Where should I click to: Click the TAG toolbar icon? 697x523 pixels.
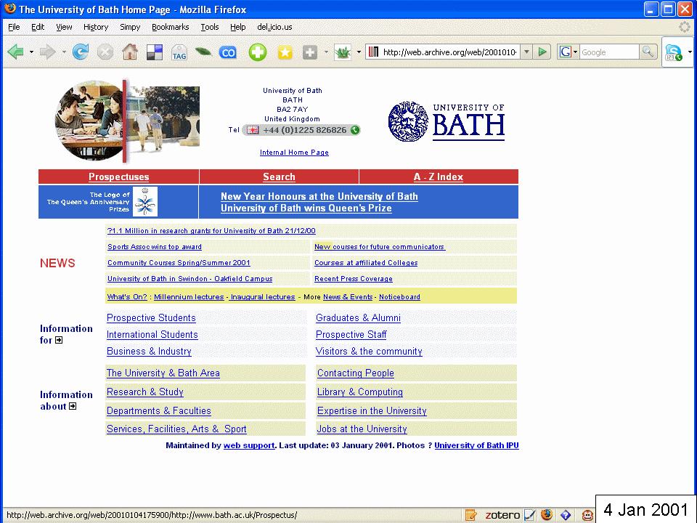pos(179,52)
